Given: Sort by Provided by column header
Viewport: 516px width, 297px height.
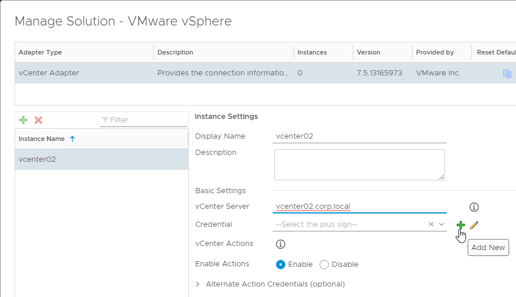Looking at the screenshot, I should 442,52.
